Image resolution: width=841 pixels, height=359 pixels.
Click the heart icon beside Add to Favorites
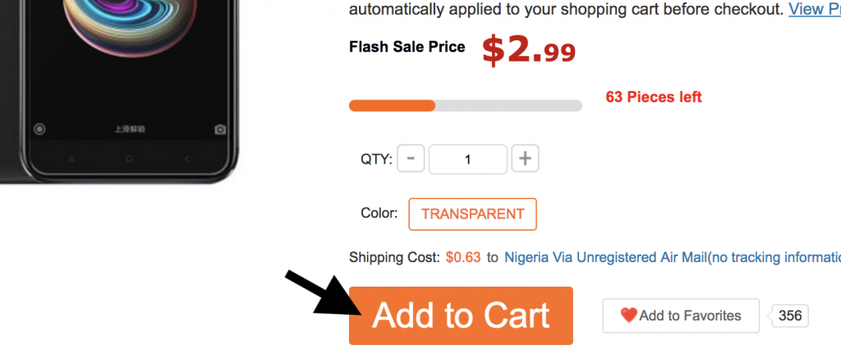click(x=628, y=315)
